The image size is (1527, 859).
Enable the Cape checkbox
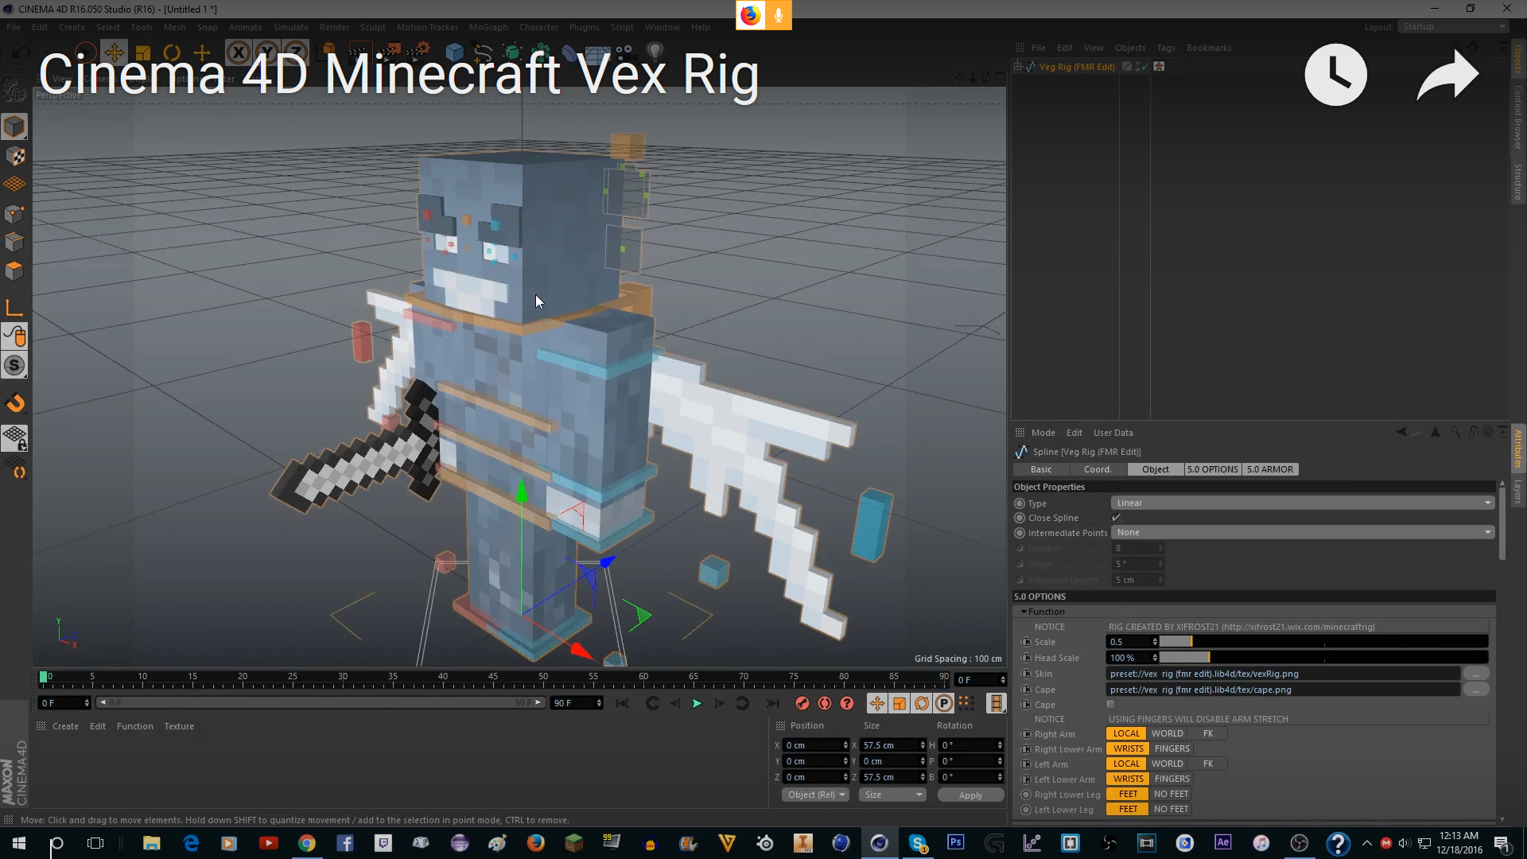click(1111, 705)
